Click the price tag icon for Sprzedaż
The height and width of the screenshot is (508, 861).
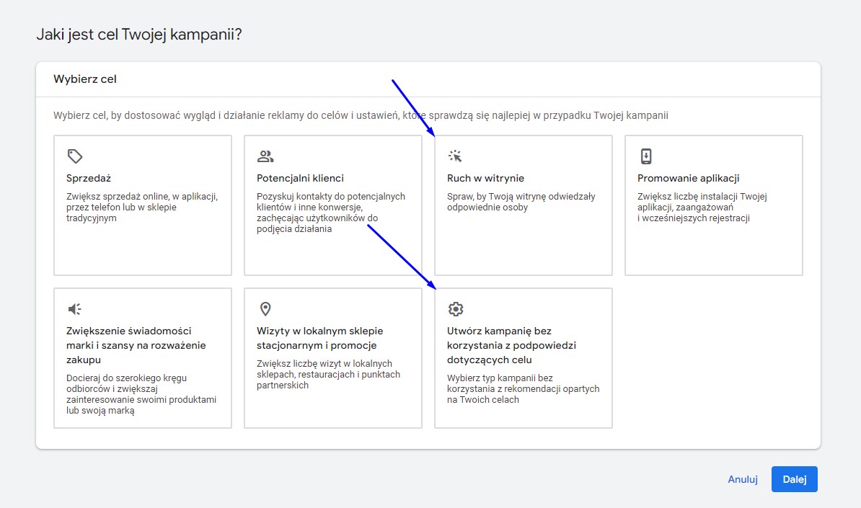tap(75, 156)
